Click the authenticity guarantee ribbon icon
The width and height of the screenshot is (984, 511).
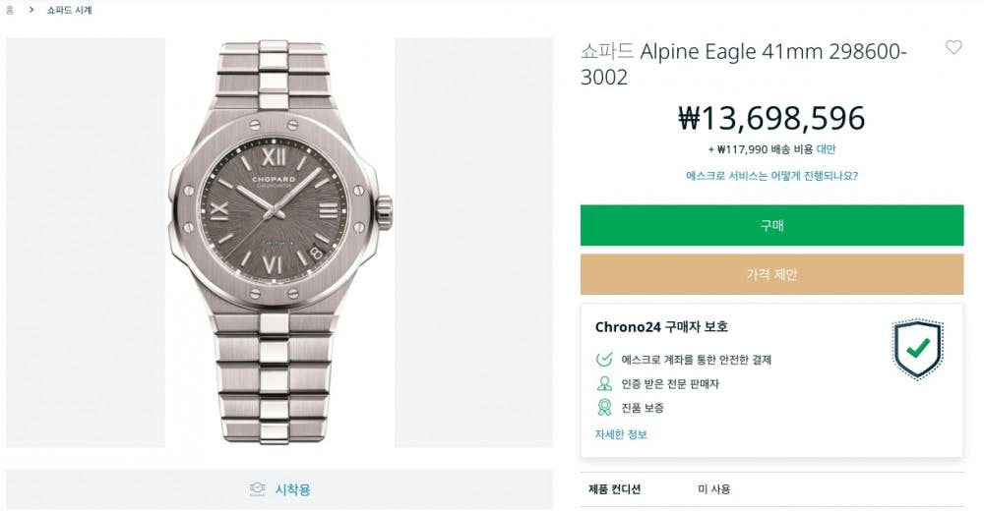pyautogui.click(x=604, y=407)
